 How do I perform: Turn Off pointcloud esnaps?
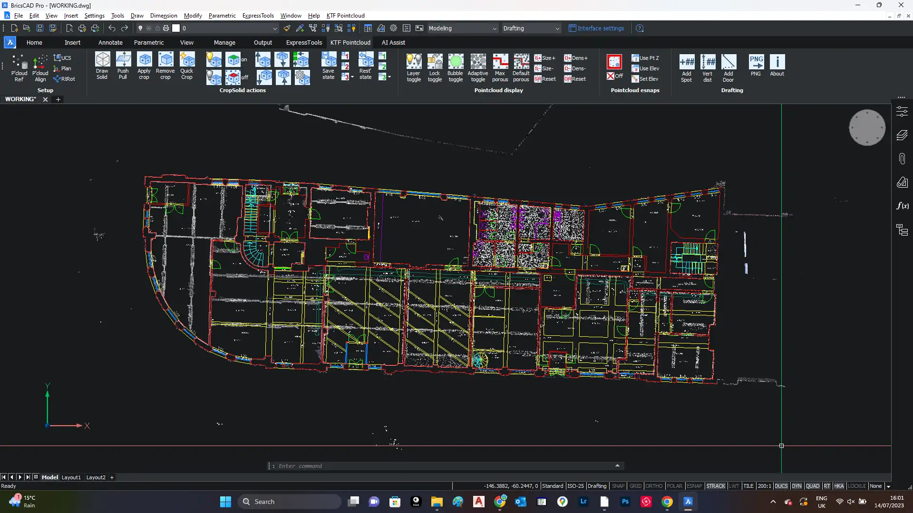615,76
